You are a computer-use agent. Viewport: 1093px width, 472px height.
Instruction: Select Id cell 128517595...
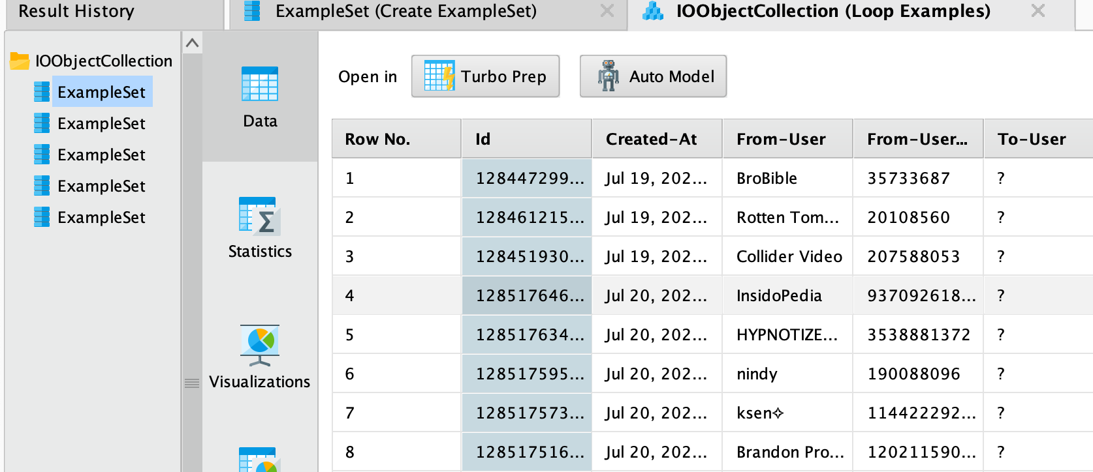point(527,374)
